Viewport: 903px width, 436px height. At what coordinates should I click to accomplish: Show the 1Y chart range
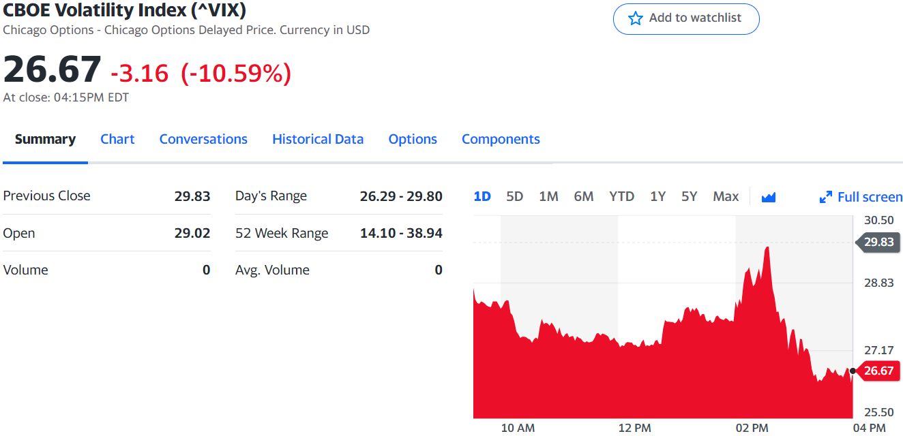click(657, 196)
